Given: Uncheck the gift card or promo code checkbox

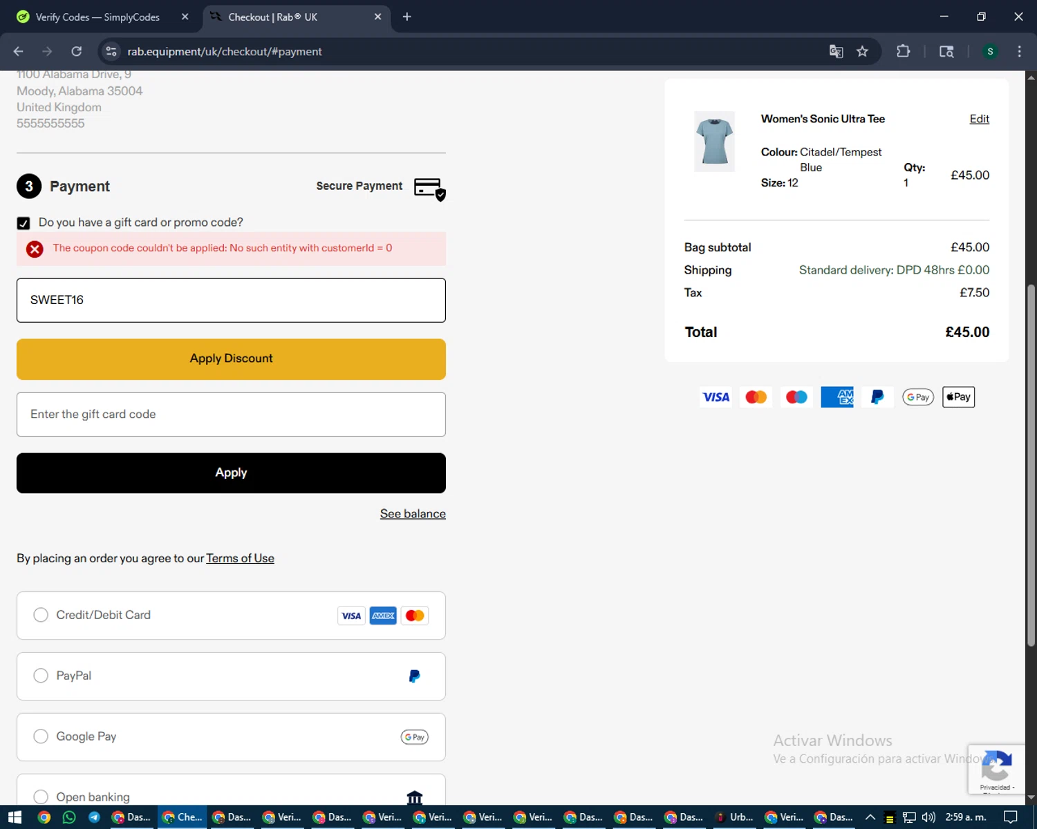Looking at the screenshot, I should click(24, 223).
